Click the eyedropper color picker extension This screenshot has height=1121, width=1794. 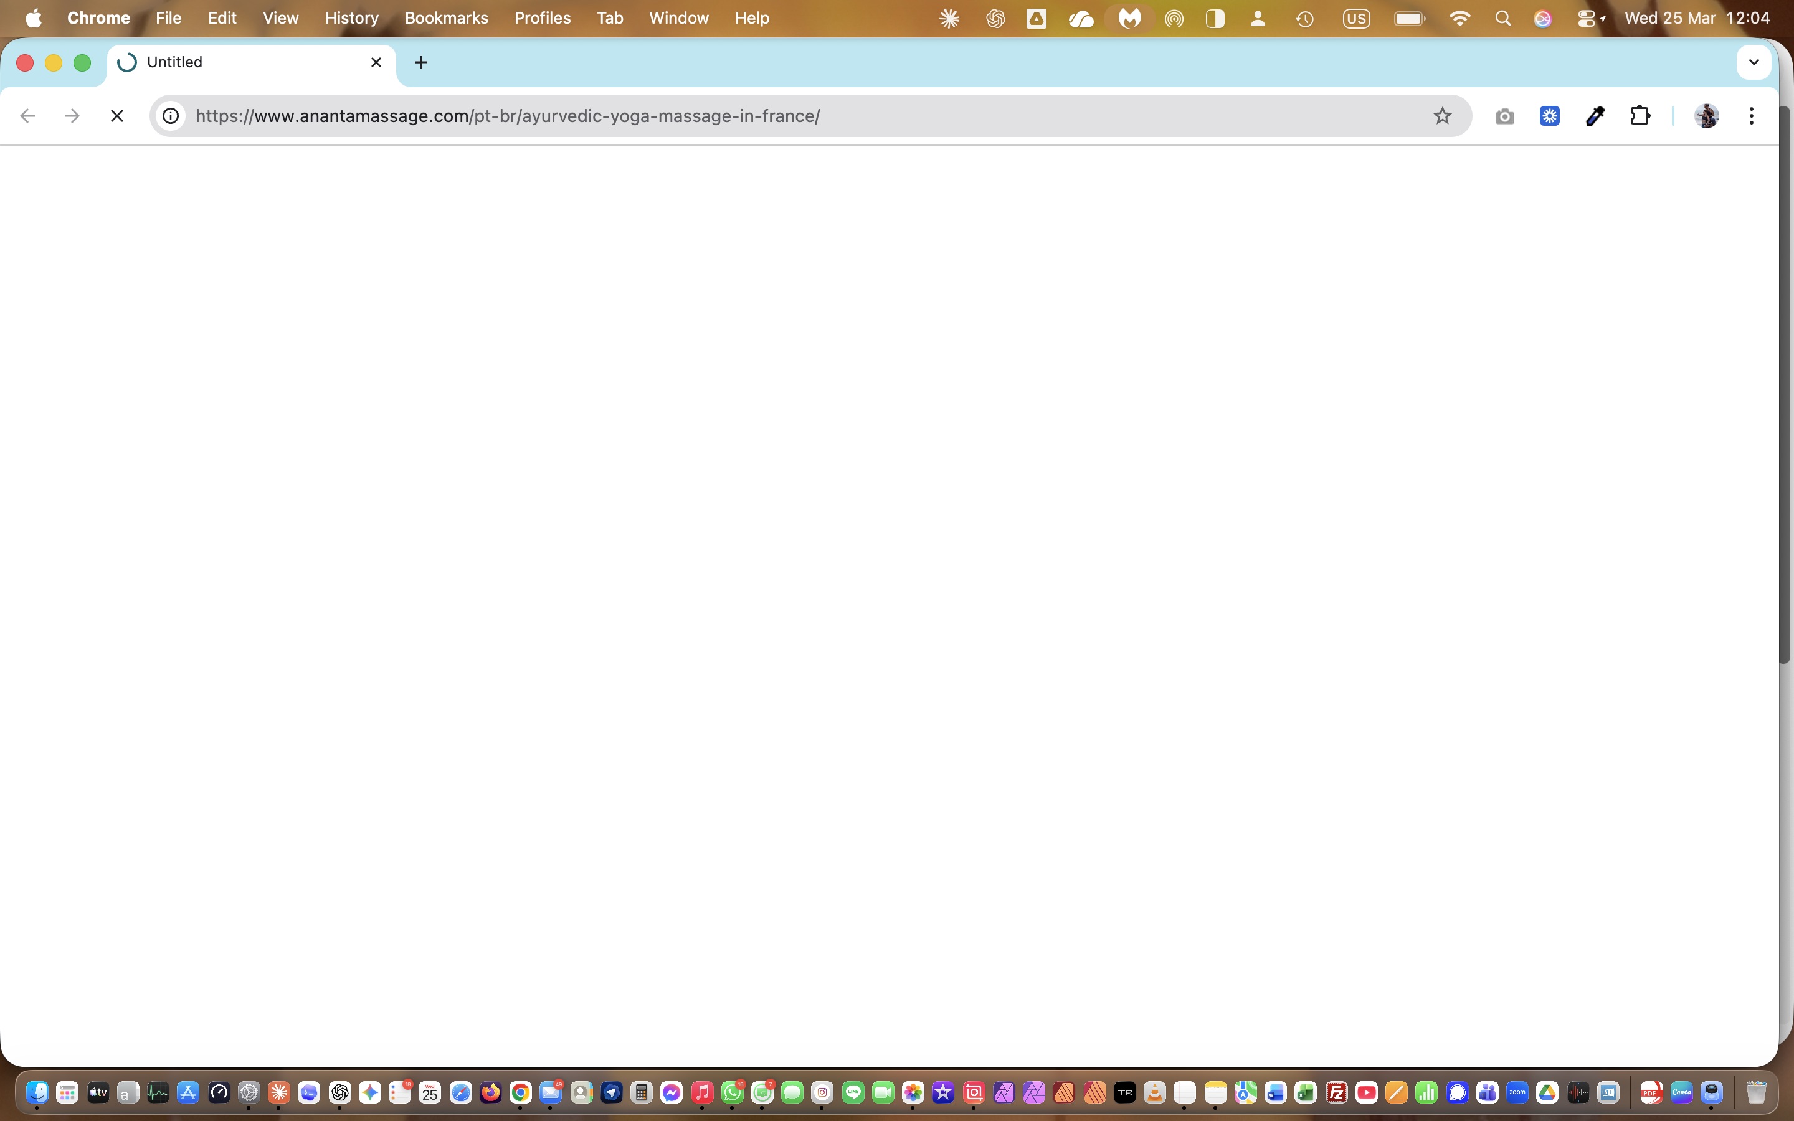1595,116
